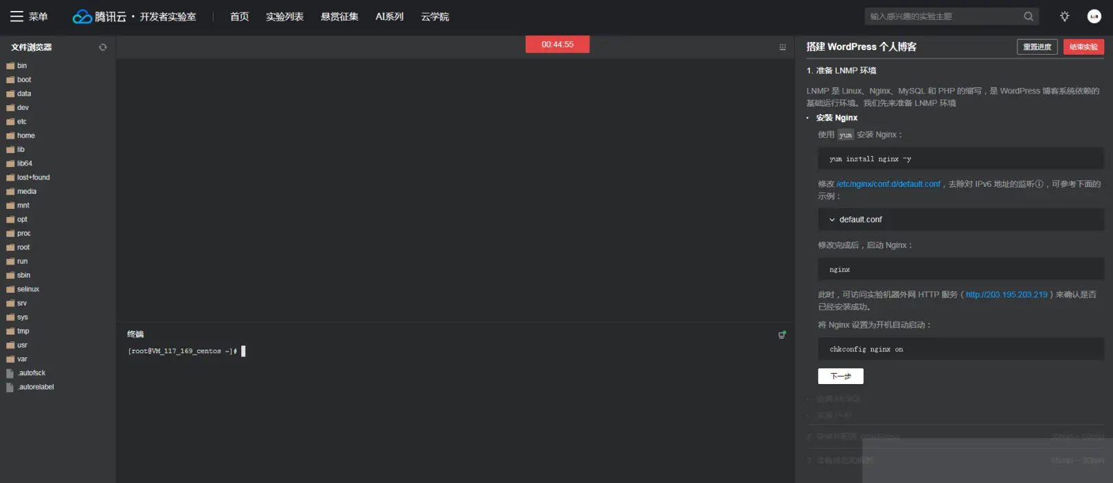
Task: Open the dev folder
Action: 17,108
